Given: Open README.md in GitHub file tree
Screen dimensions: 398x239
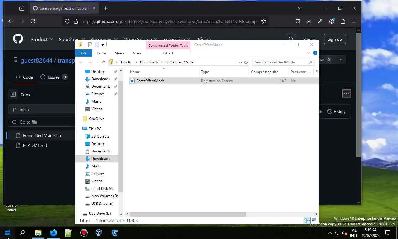Looking at the screenshot, I should tap(35, 145).
